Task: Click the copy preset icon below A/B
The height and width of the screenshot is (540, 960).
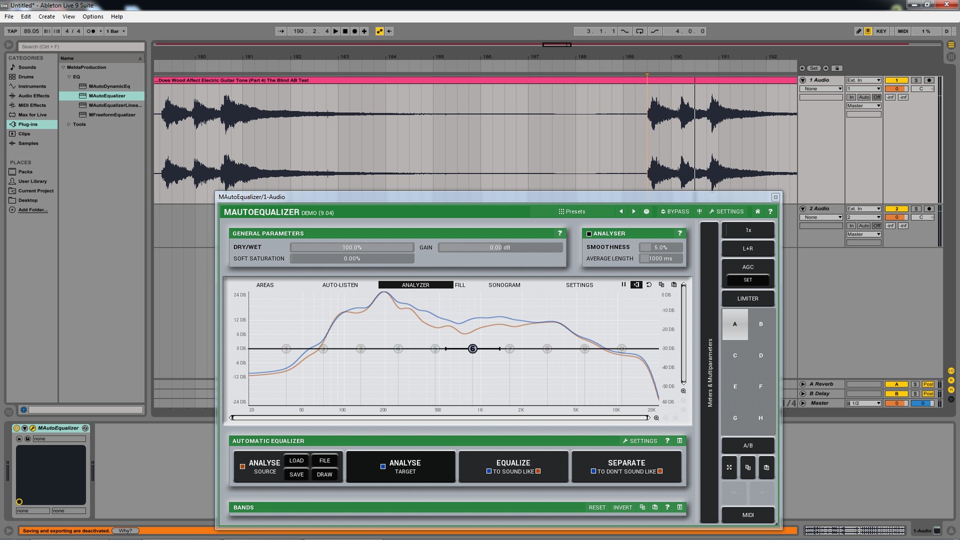Action: point(748,467)
